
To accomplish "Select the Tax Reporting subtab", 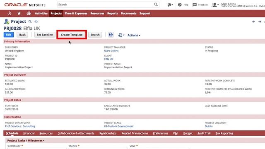I will (224, 133).
